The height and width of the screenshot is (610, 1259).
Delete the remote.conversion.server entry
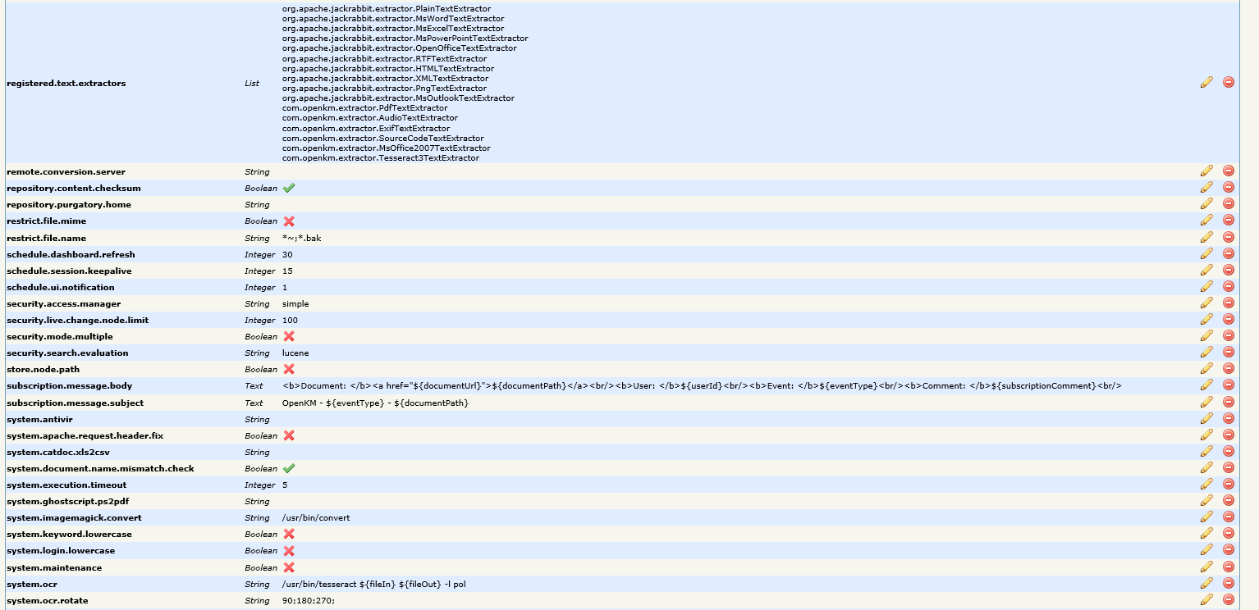pos(1228,171)
